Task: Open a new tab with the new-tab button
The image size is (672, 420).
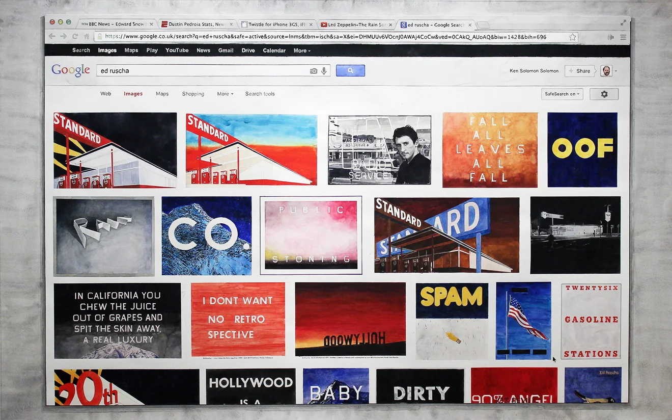Action: point(483,25)
